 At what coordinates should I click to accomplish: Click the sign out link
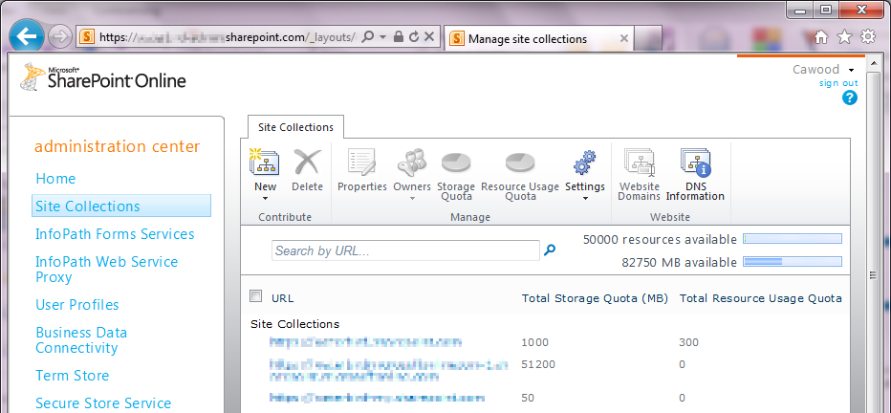click(x=838, y=83)
